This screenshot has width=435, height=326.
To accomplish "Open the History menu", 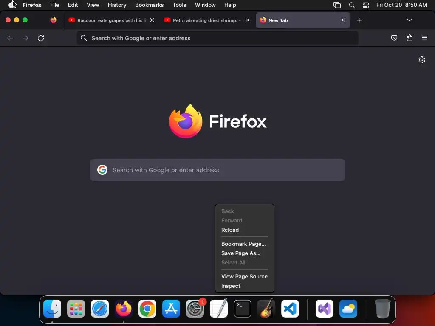I will pyautogui.click(x=117, y=5).
